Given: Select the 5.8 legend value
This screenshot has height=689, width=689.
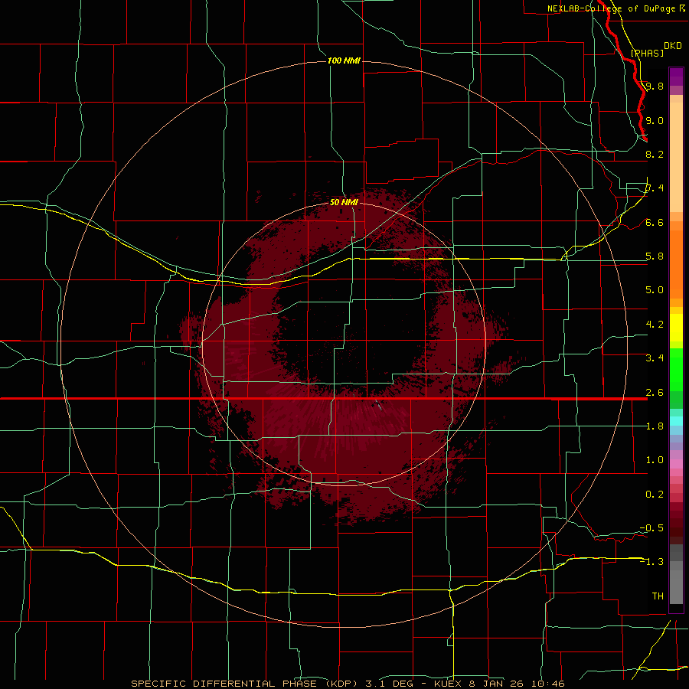Looking at the screenshot, I should 655,256.
